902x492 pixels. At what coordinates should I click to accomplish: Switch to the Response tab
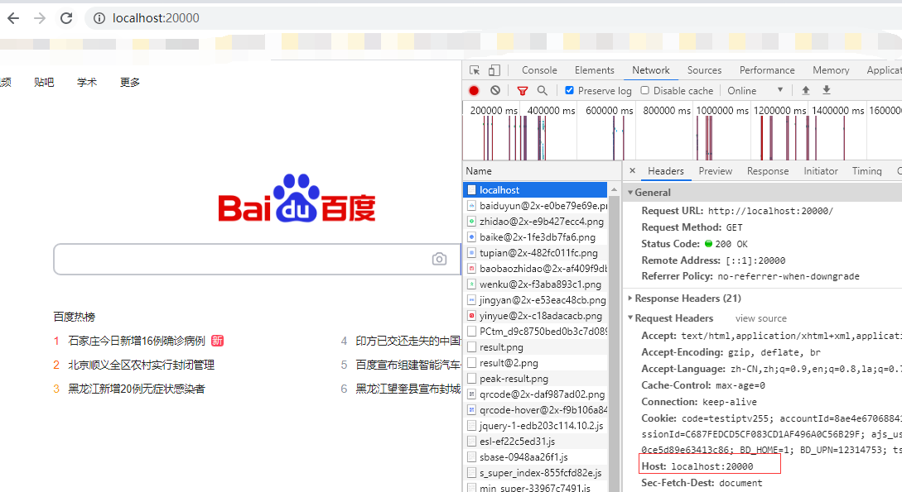point(768,171)
